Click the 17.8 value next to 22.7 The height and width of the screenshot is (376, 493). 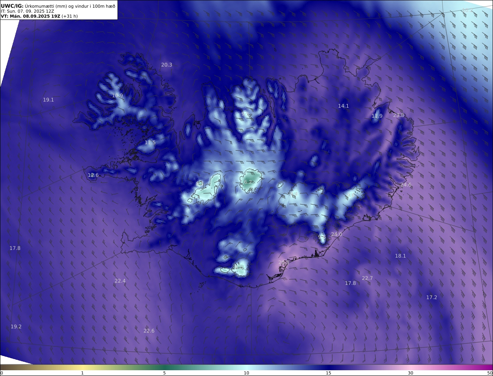[350, 283]
